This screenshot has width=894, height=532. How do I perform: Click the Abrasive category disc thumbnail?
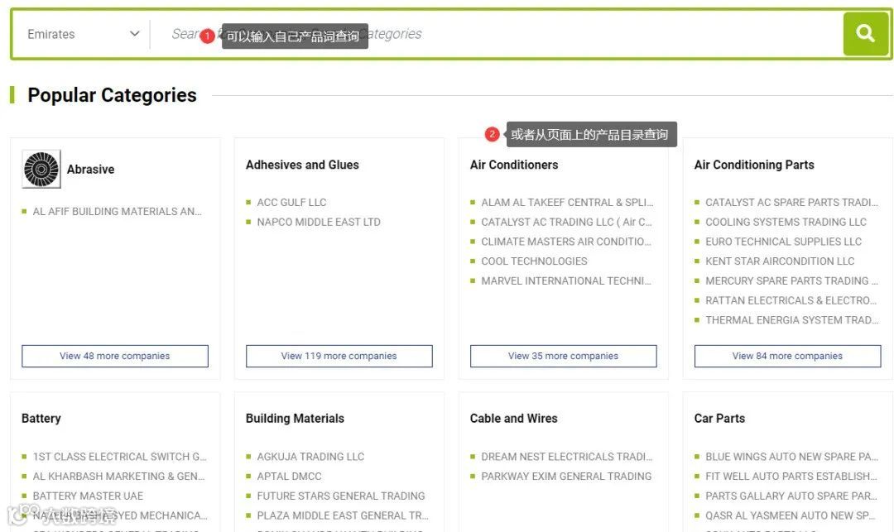pos(41,169)
